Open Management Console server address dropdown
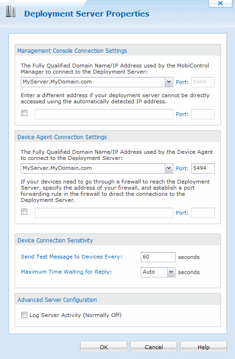Viewport: 235px width, 359px height. pos(169,82)
